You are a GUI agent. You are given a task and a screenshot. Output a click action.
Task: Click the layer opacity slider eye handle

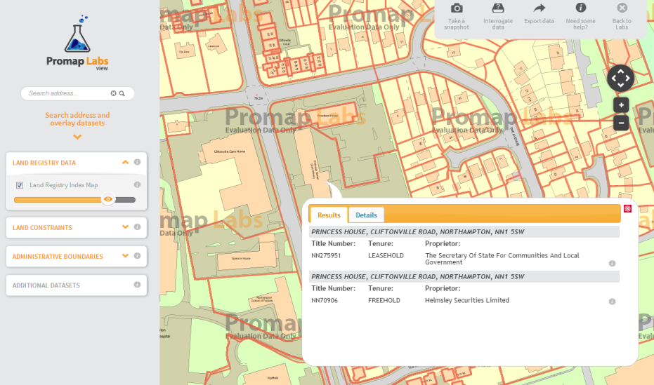107,199
